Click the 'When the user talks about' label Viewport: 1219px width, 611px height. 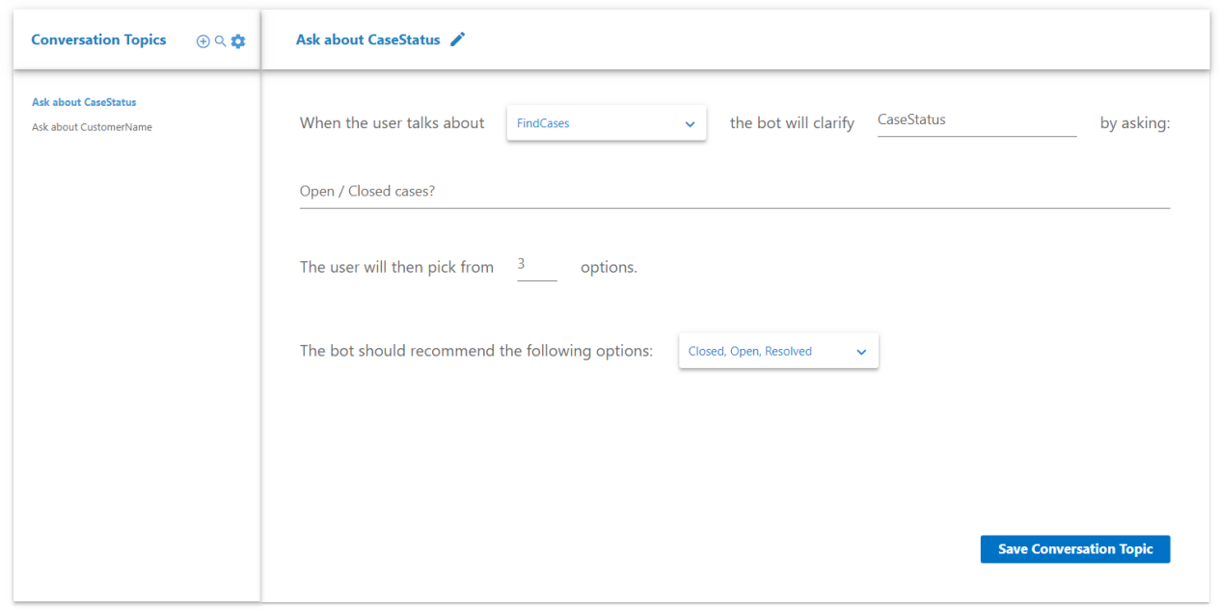click(392, 123)
